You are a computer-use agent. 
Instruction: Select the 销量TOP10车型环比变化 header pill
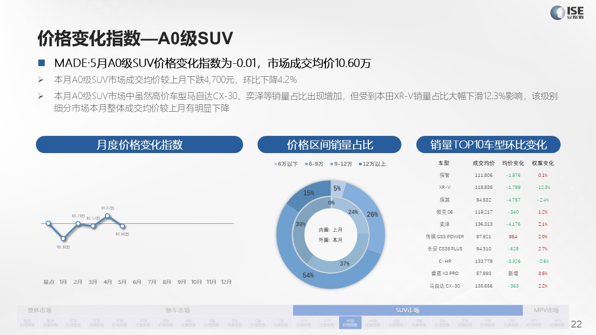click(488, 145)
